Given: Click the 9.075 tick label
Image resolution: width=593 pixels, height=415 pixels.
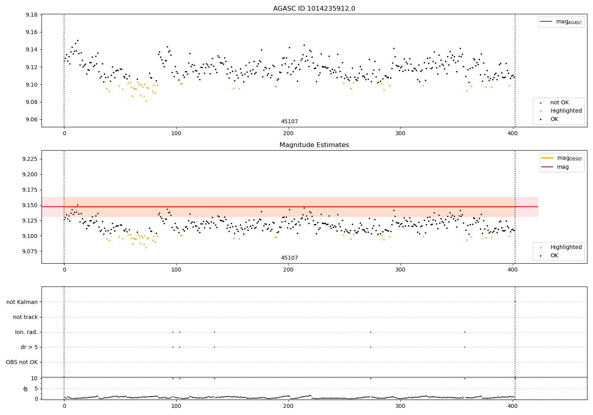Looking at the screenshot, I should [30, 252].
